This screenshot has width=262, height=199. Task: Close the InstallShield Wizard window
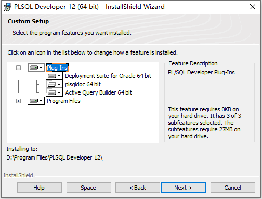pos(253,7)
